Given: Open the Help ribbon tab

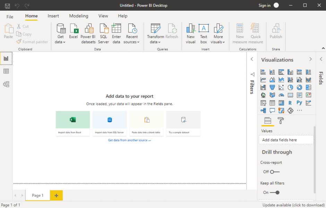Looking at the screenshot, I should [123, 16].
